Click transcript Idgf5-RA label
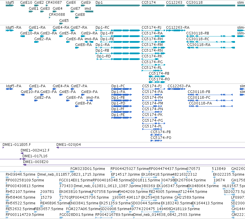245x219 pixels. pyautogui.click(x=14, y=28)
